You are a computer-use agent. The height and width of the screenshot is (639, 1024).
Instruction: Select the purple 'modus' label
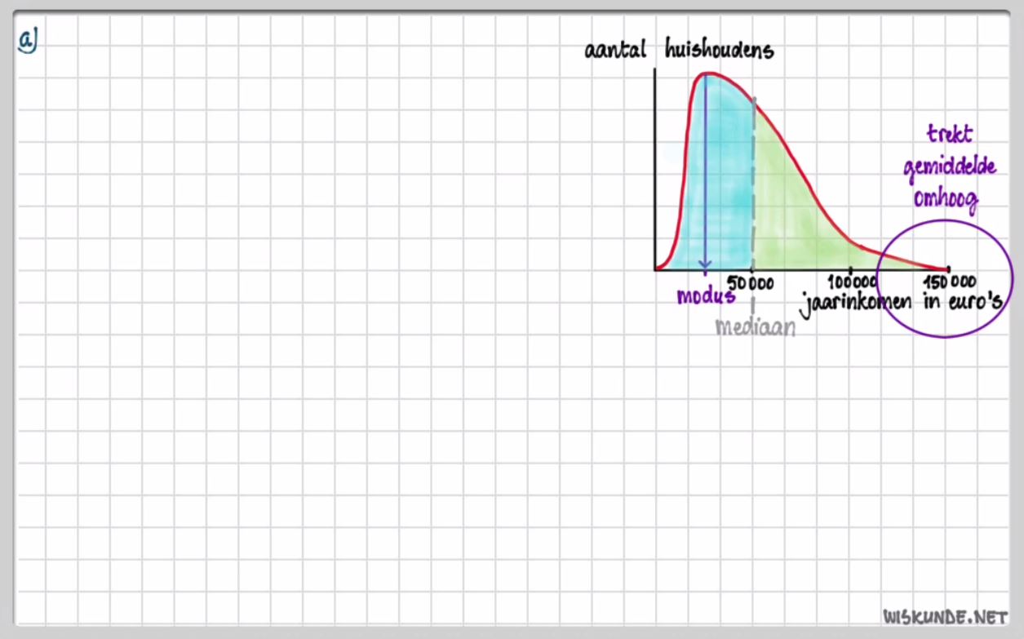click(706, 296)
